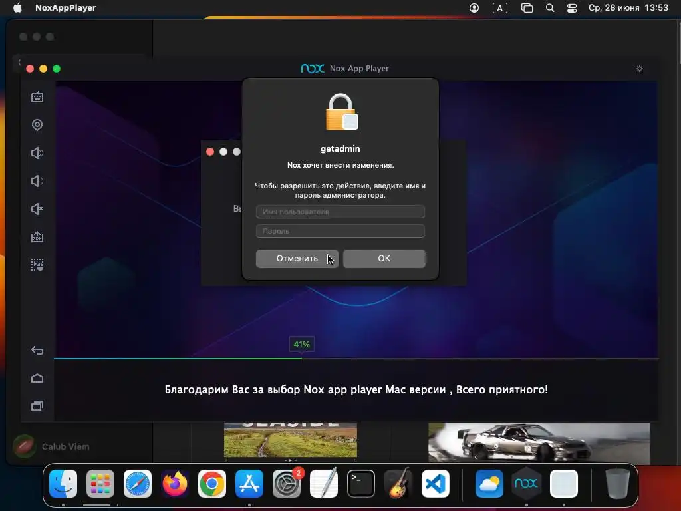
Task: Click the Nox icon in the Dock
Action: 527,484
